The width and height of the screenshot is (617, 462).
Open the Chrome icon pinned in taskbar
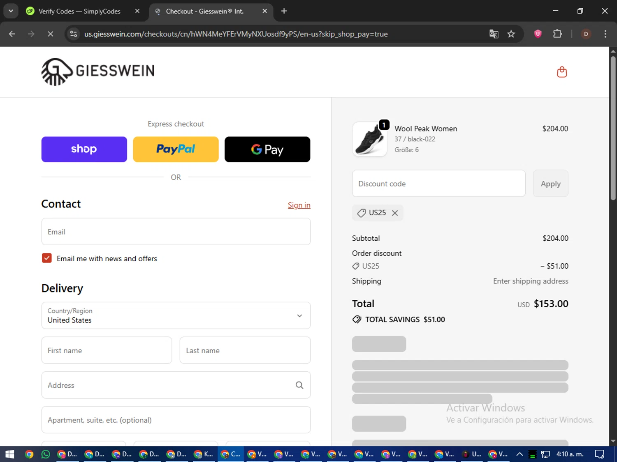click(29, 454)
